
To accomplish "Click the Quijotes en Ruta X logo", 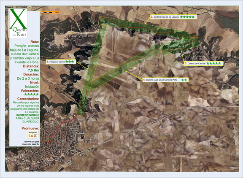I will point(18,23).
